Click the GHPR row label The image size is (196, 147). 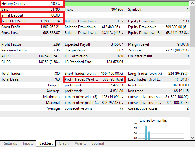(6, 62)
